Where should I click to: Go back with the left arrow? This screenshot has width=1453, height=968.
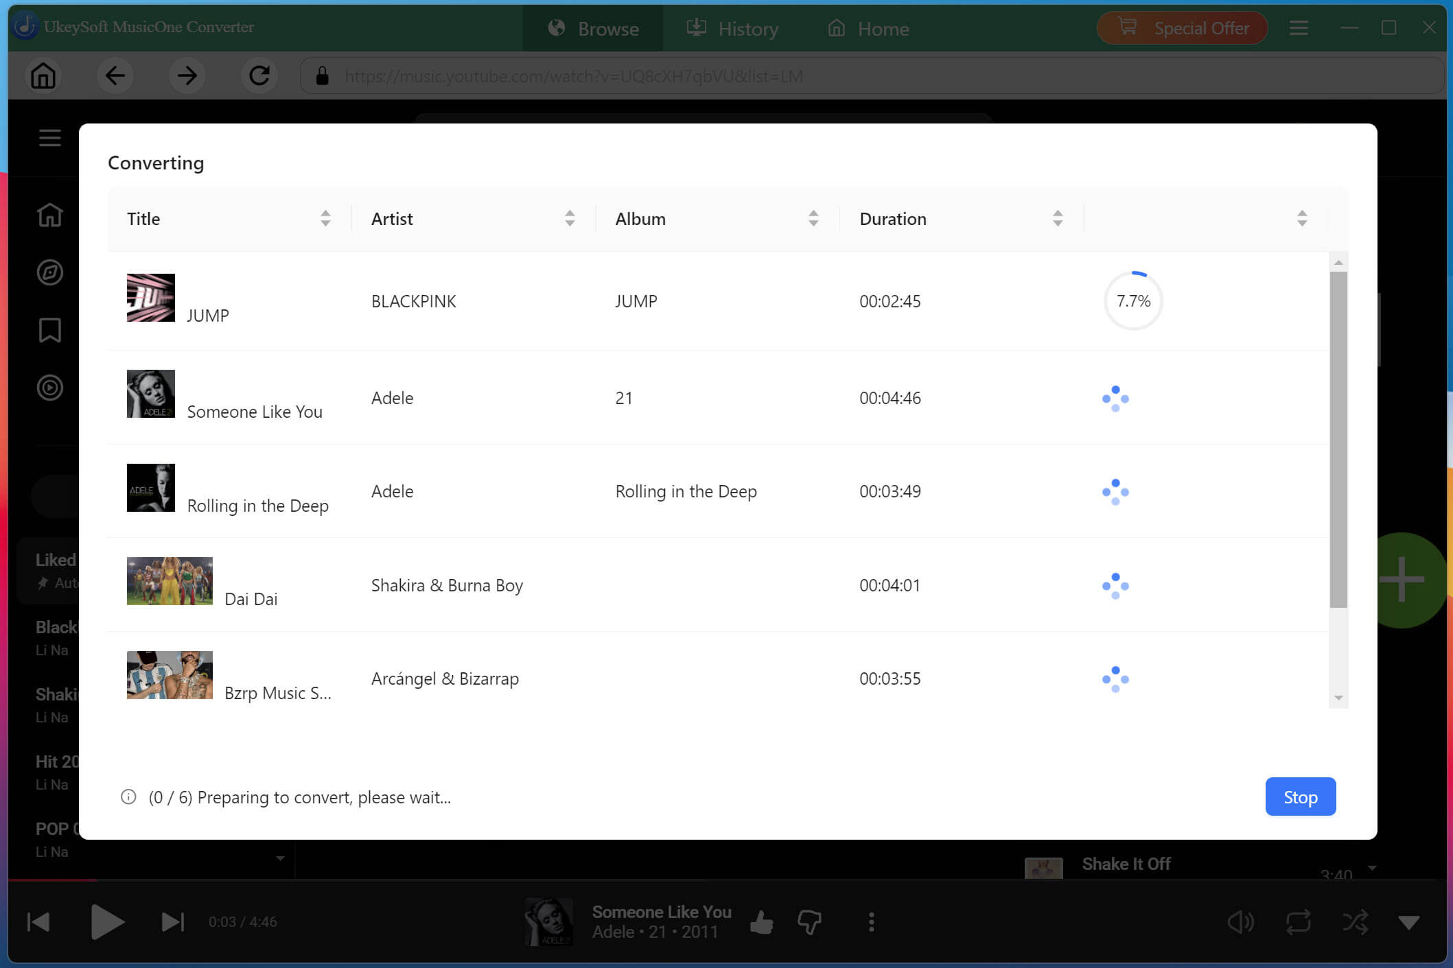tap(115, 75)
